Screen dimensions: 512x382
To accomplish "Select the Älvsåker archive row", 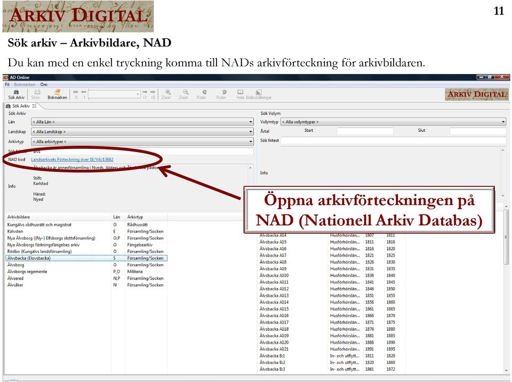I will pyautogui.click(x=86, y=285).
